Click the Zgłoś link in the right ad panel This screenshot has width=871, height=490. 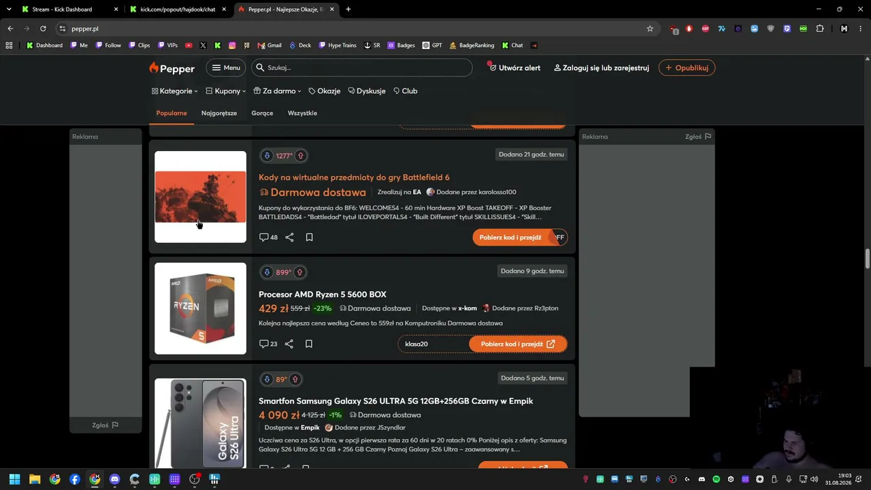tap(697, 137)
